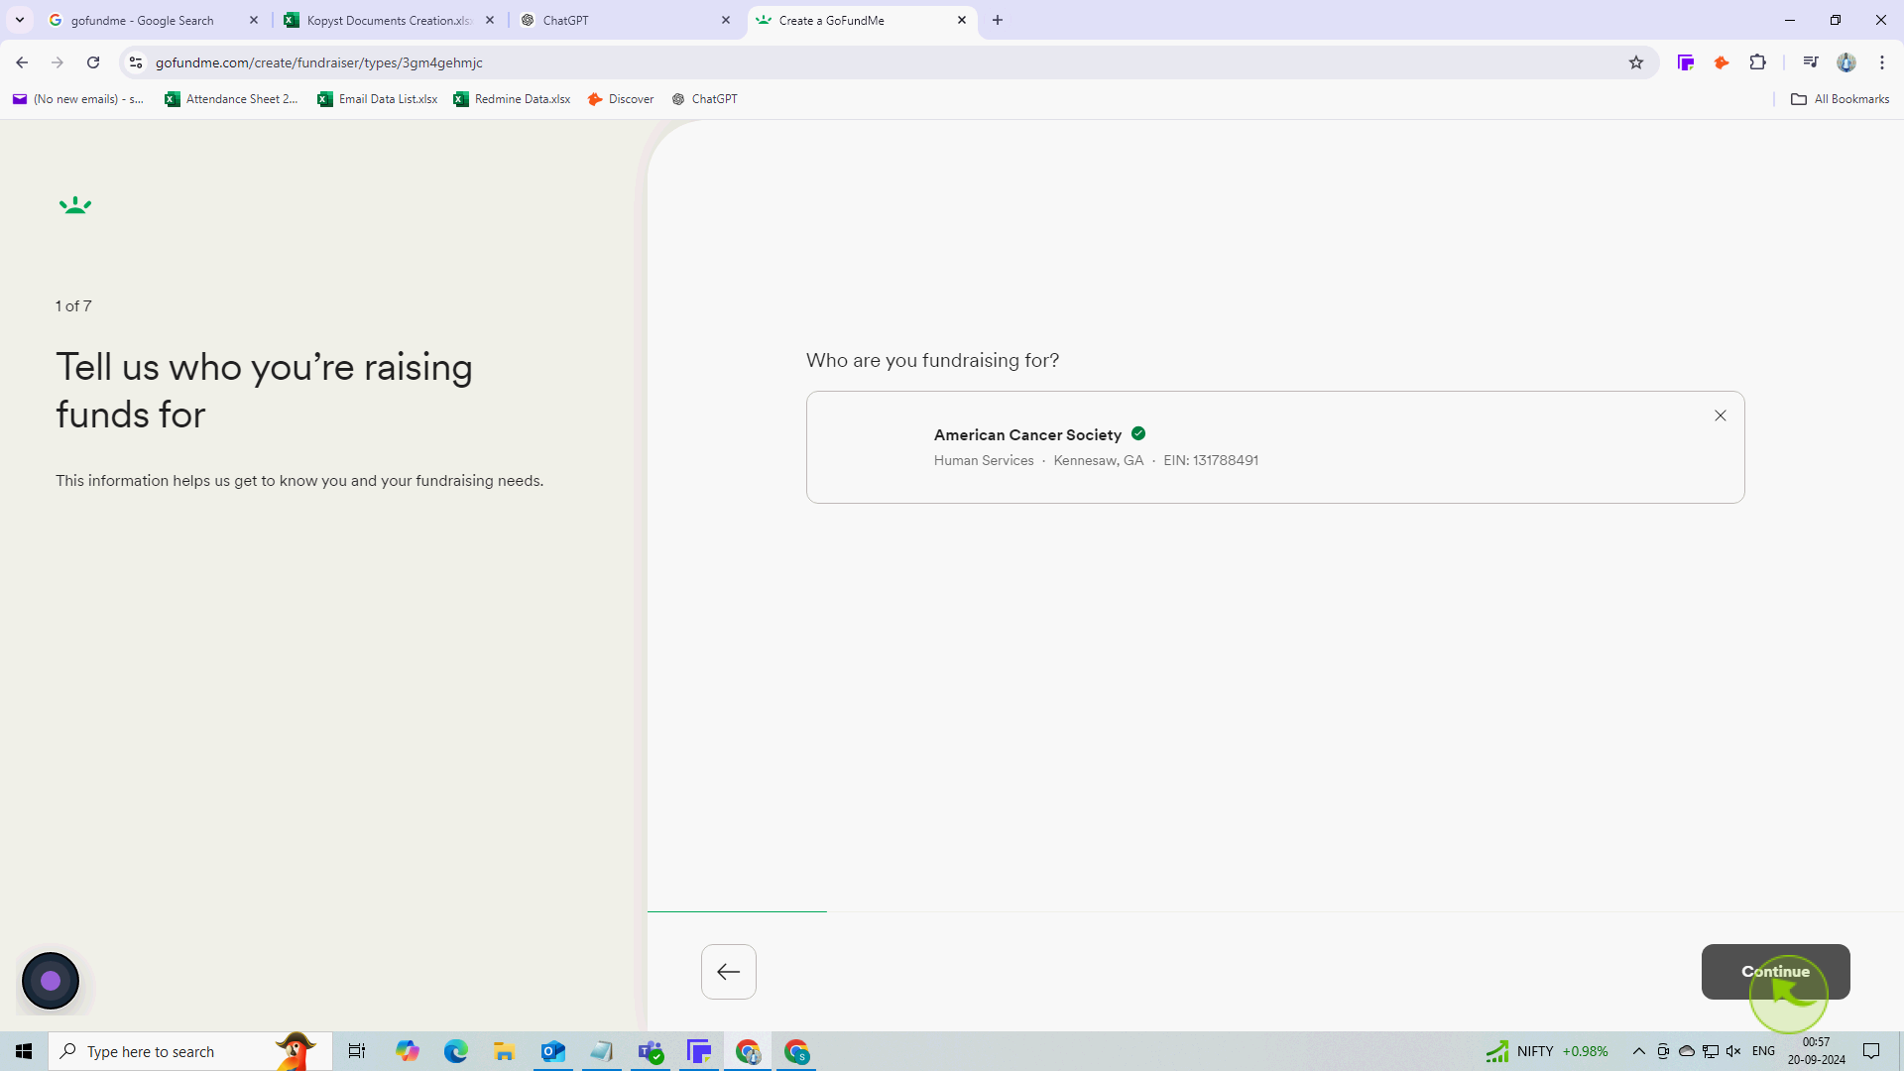Open the tab search dropdown

(x=20, y=20)
